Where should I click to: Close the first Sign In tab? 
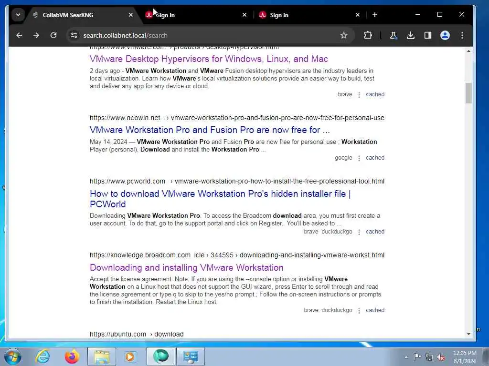click(244, 15)
